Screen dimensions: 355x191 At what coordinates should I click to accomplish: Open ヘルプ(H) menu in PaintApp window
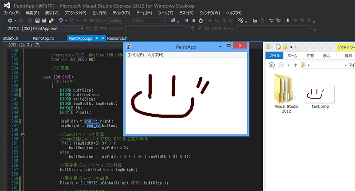(156, 55)
